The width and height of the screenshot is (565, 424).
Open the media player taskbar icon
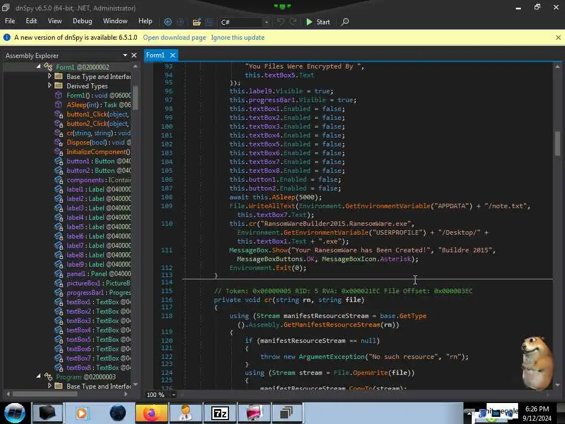click(x=82, y=413)
